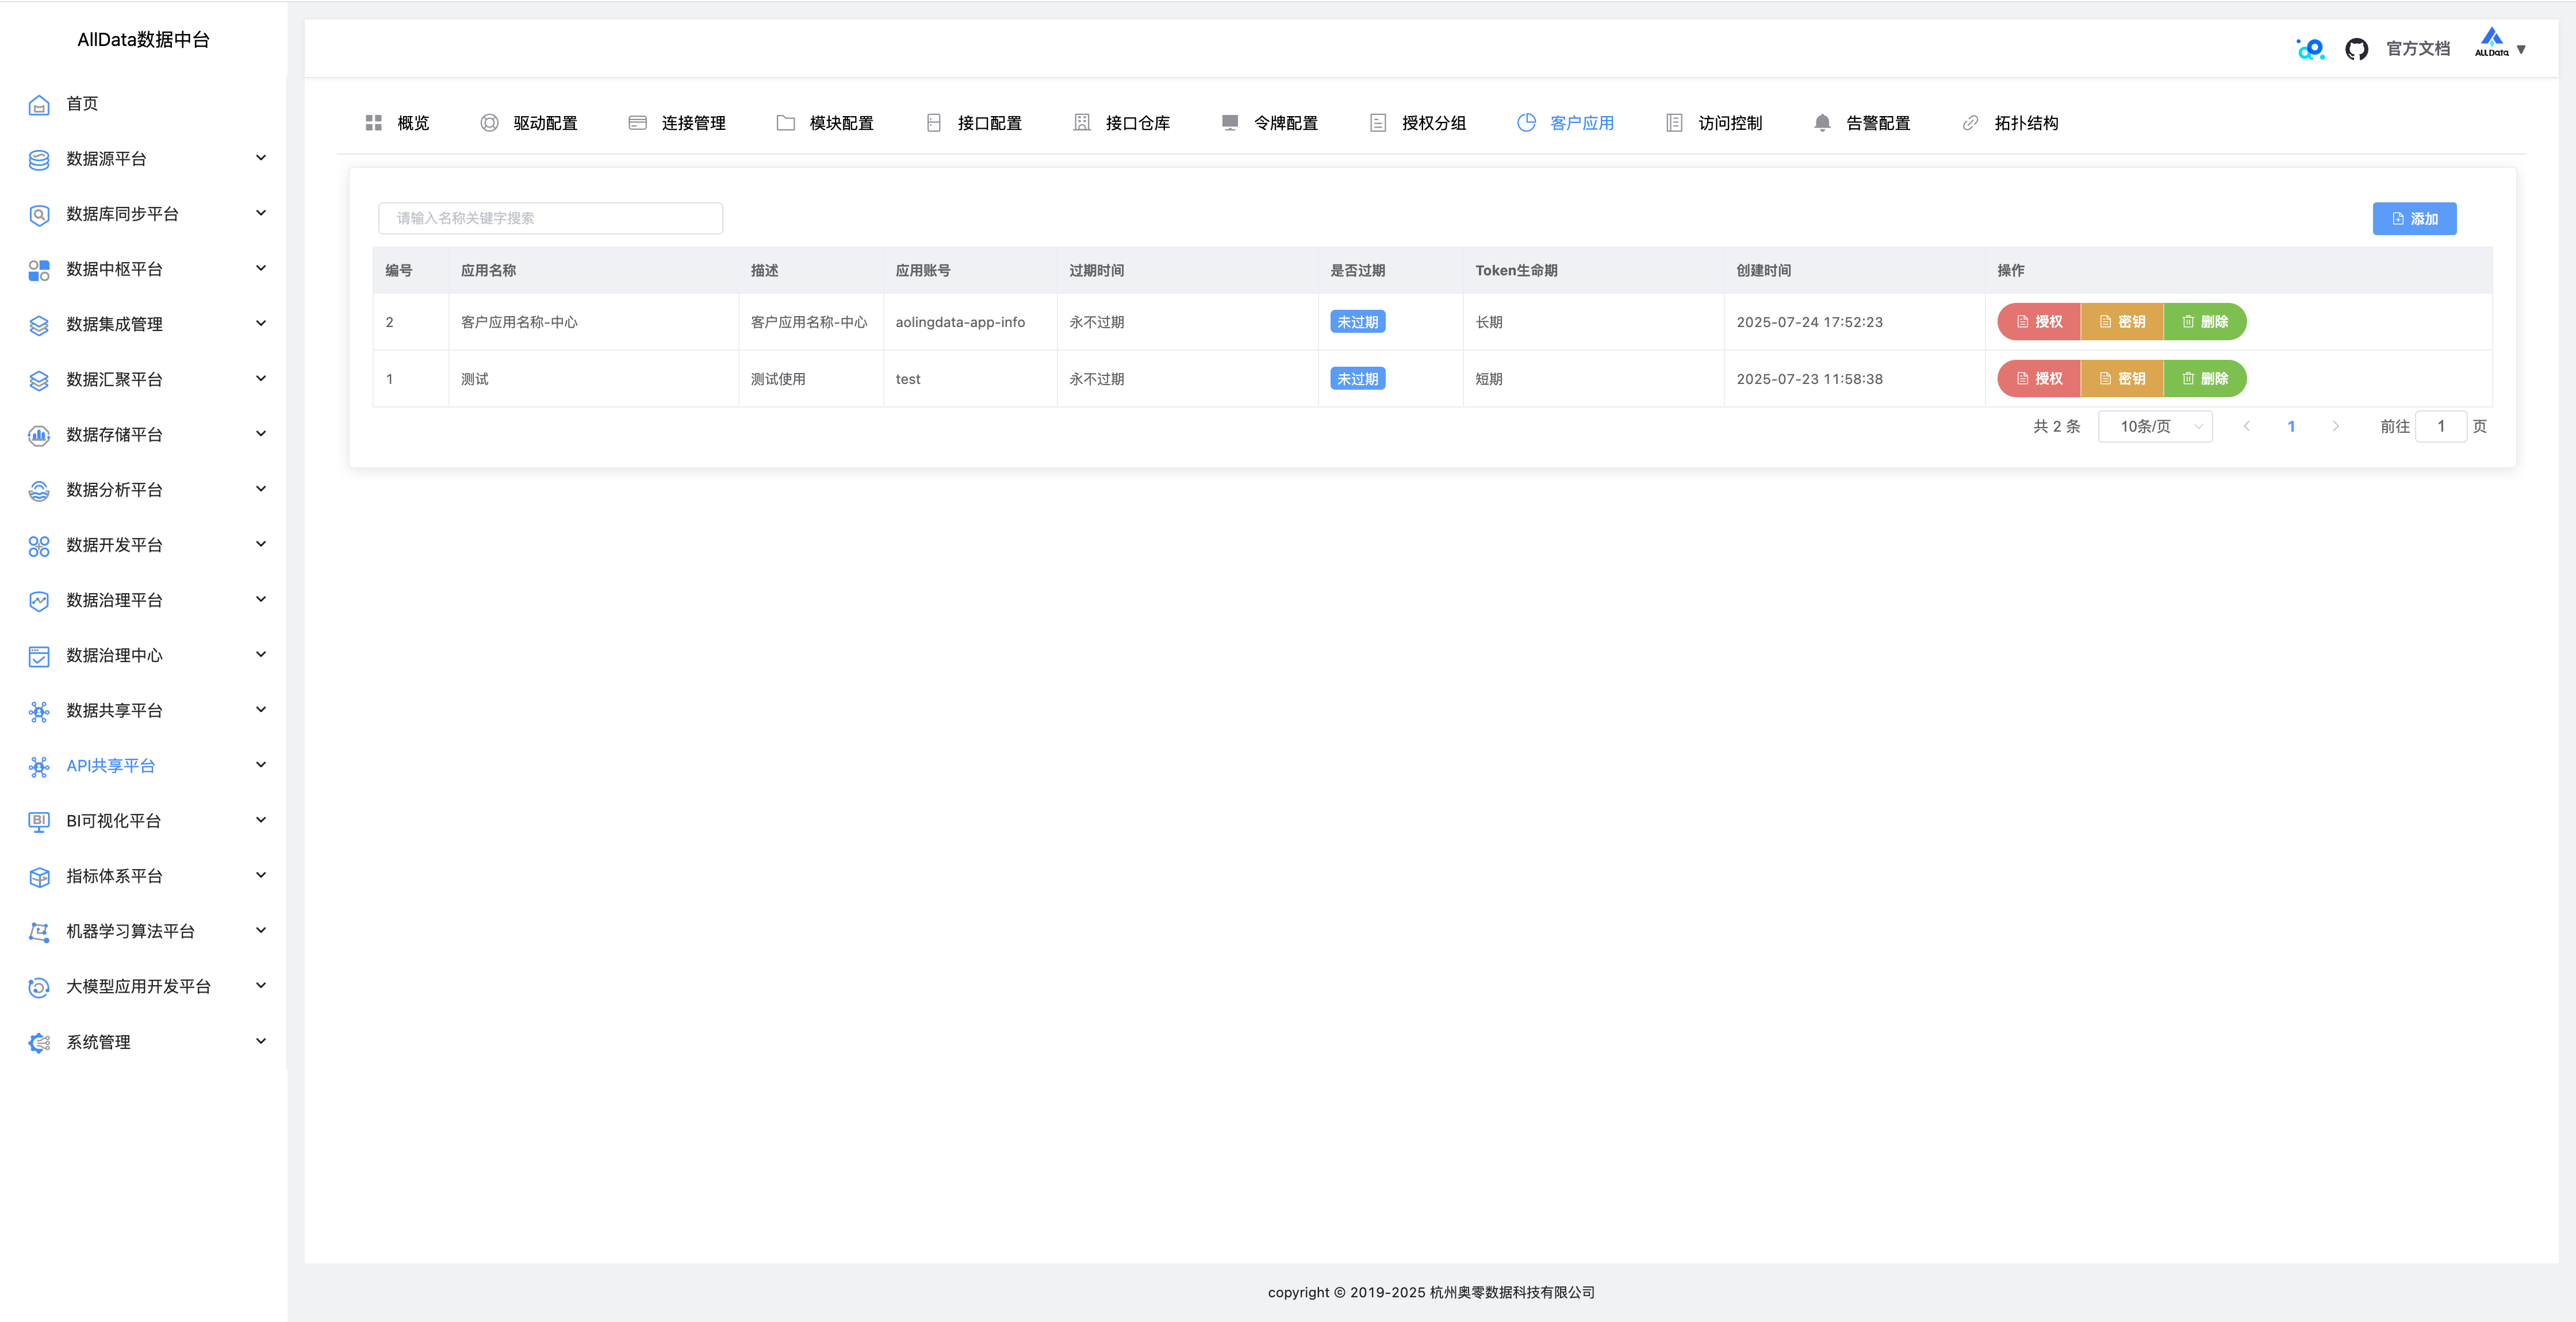The image size is (2576, 1322).
Task: Click the 大模型应用开发平台 sidebar icon
Action: [39, 987]
